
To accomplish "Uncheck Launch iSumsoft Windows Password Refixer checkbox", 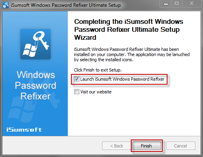I will point(77,79).
